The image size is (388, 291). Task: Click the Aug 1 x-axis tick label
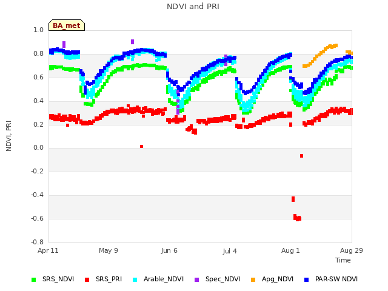click(290, 250)
